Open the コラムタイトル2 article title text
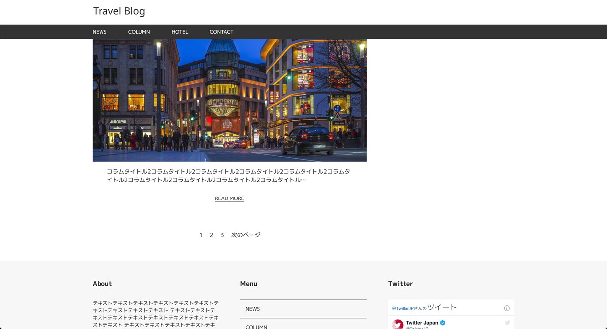This screenshot has width=607, height=329. (229, 176)
